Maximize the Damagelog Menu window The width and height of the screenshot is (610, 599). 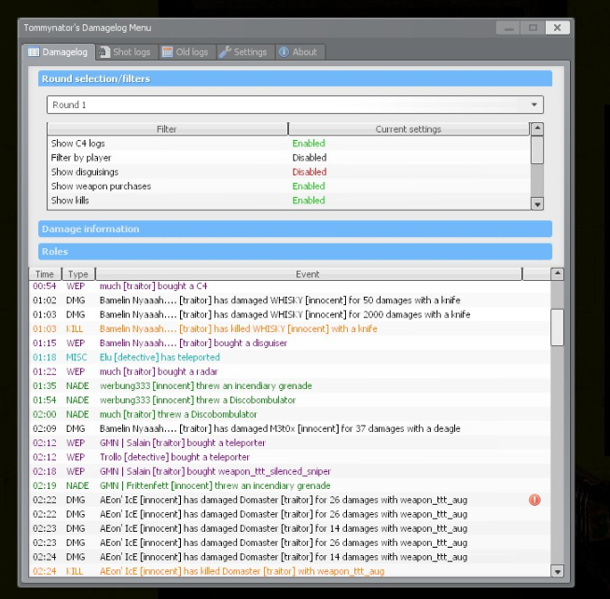(x=533, y=28)
